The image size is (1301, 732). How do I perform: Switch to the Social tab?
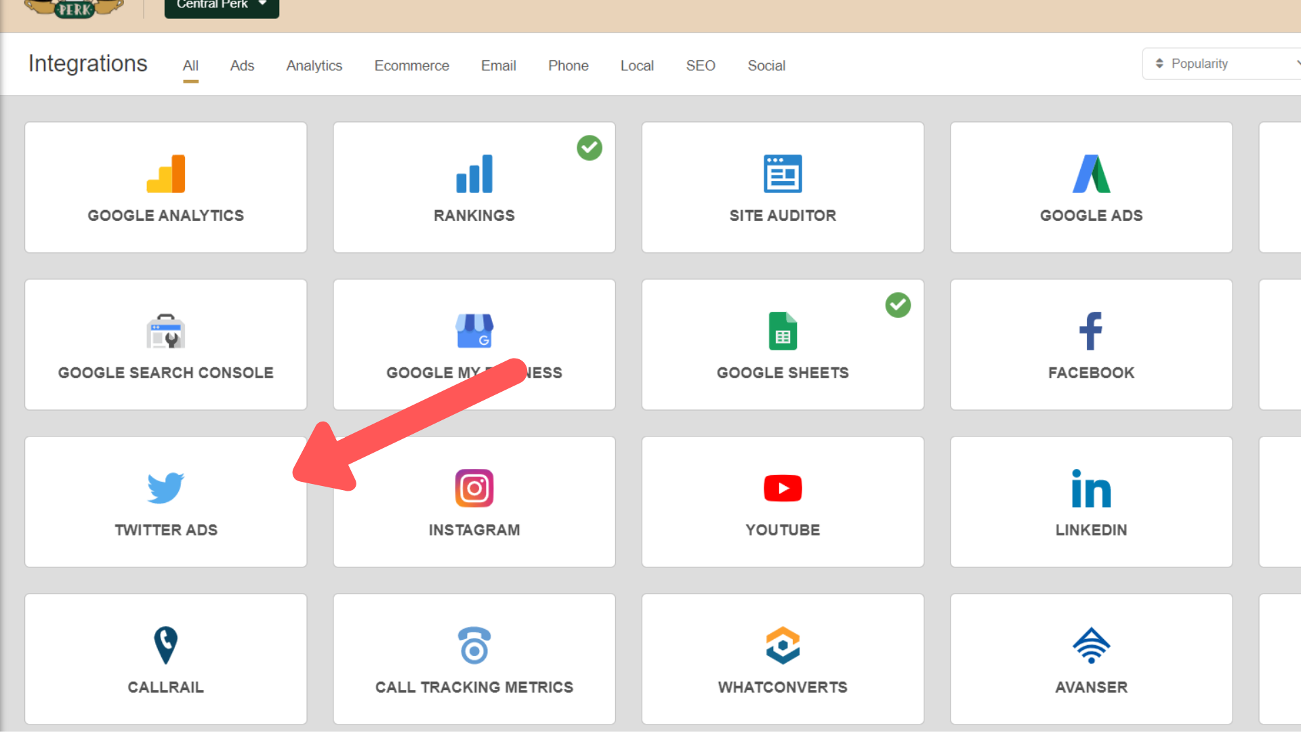(x=766, y=65)
